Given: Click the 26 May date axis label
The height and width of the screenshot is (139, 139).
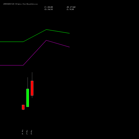Looking at the screenshot, I should point(23,132).
